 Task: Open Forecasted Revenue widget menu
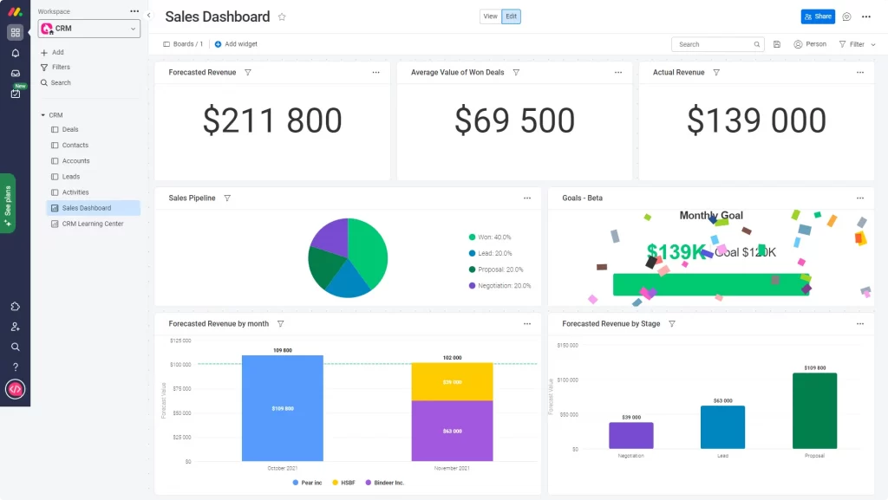(376, 73)
